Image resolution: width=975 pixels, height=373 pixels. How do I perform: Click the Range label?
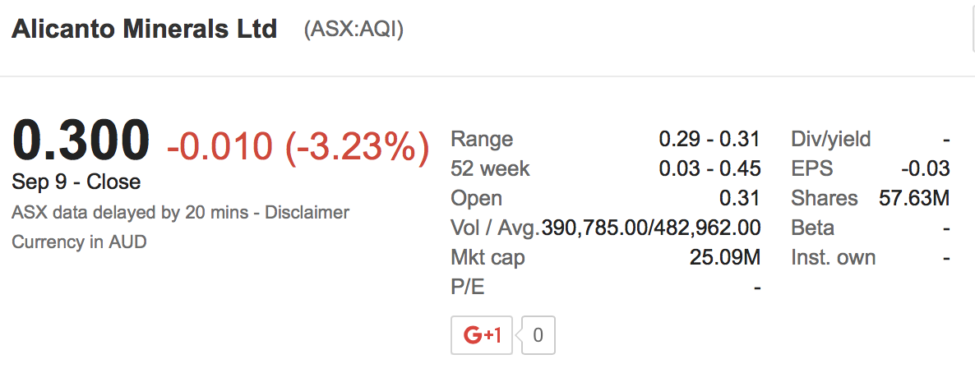[x=482, y=139]
